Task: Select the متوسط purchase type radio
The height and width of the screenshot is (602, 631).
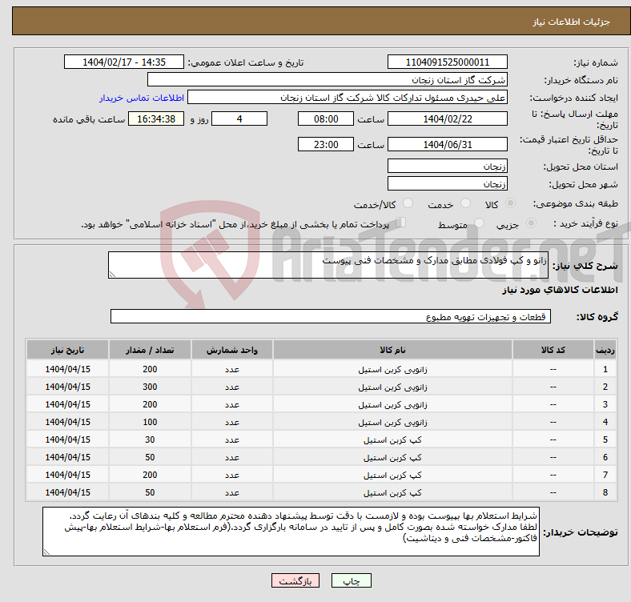Action: (479, 223)
